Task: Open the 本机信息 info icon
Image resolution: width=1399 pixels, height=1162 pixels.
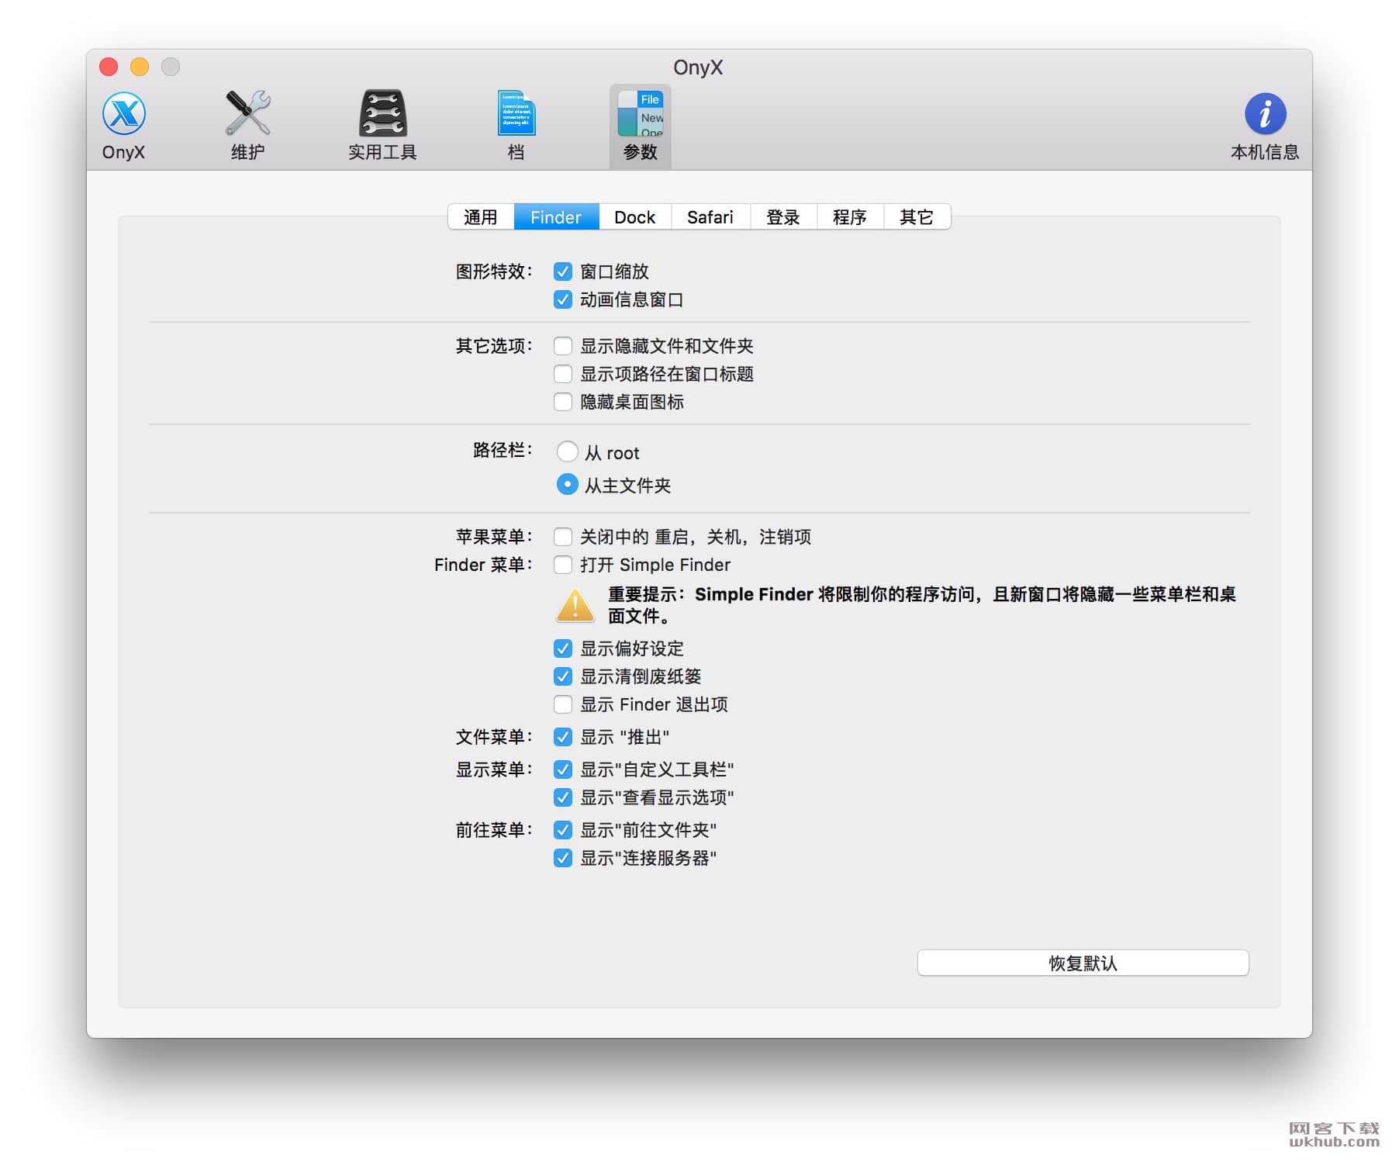Action: coord(1265,127)
